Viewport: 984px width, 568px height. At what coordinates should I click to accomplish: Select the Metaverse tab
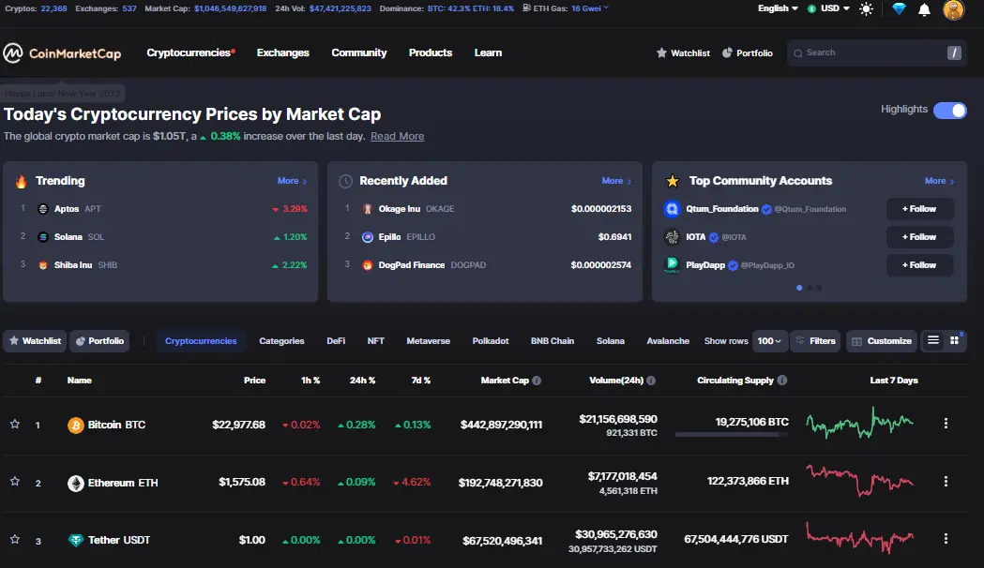[x=428, y=341]
